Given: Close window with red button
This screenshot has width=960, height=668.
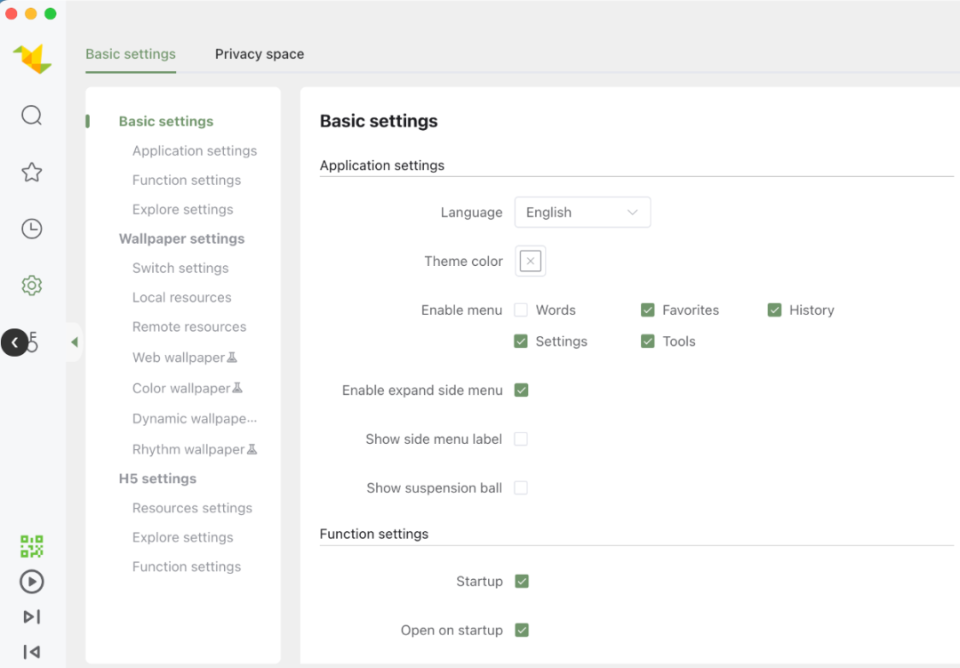Looking at the screenshot, I should click(x=11, y=13).
